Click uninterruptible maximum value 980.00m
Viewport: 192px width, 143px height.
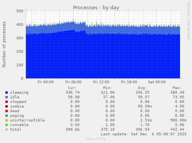point(178,120)
